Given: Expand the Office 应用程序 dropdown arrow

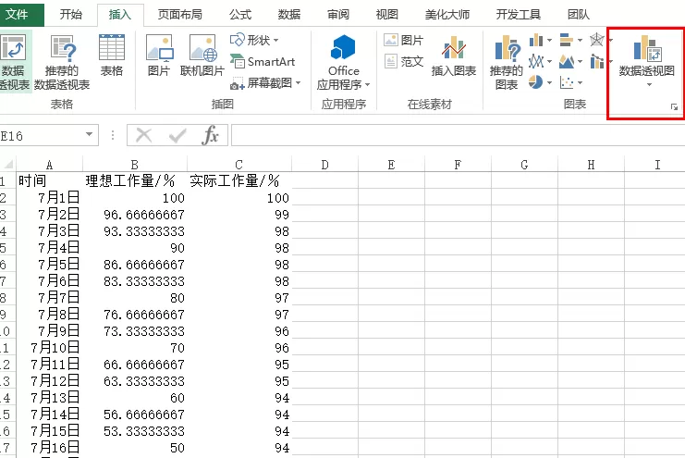Looking at the screenshot, I should 367,84.
